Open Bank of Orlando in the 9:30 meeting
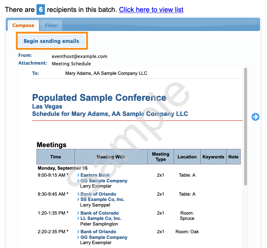The width and height of the screenshot is (267, 248). 98,194
